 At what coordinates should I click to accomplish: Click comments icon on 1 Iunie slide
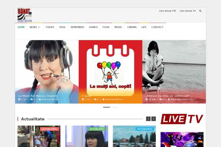[x=95, y=99]
